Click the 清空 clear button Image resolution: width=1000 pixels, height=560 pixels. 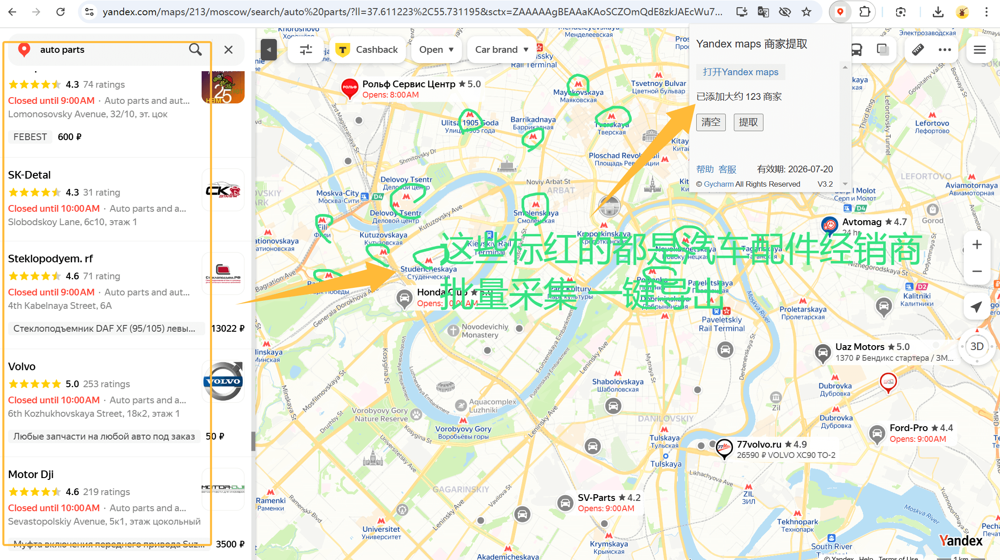pos(711,122)
